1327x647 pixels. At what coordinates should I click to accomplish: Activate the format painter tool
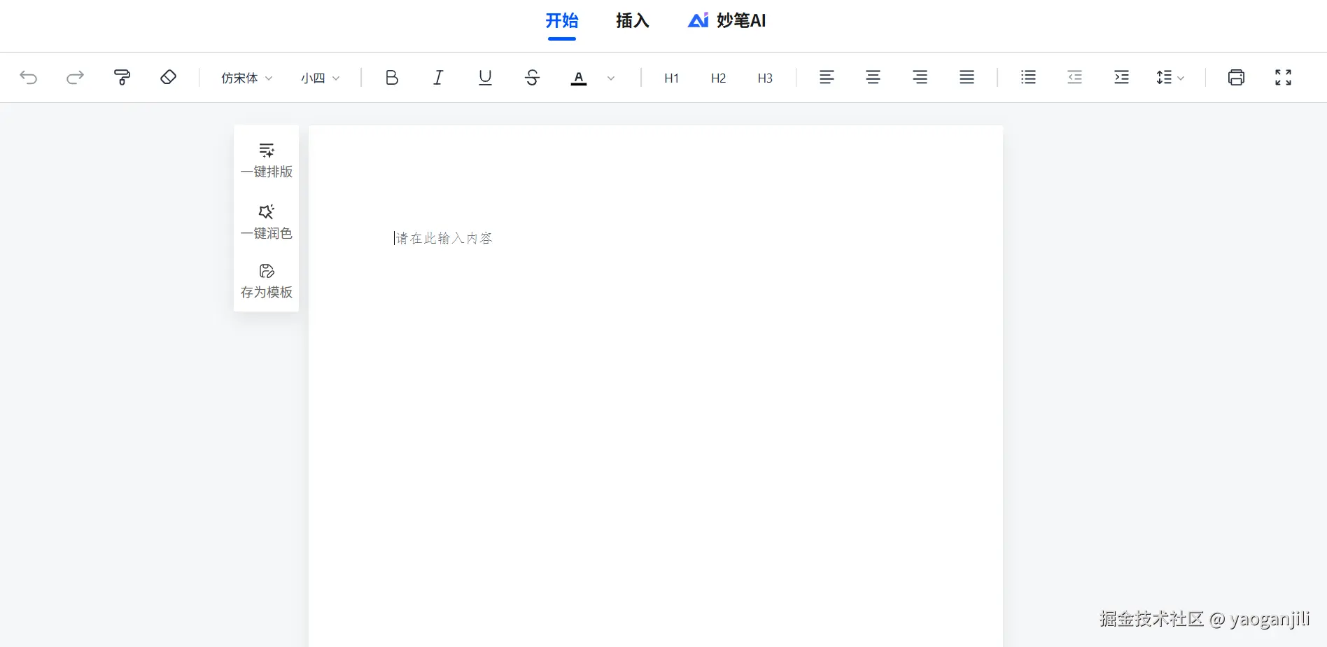click(122, 77)
